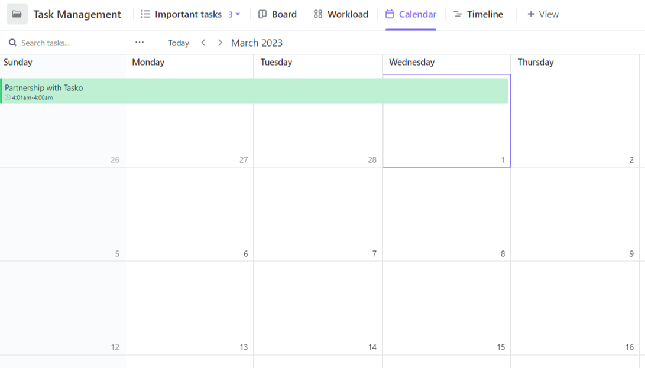Image resolution: width=645 pixels, height=368 pixels.
Task: Click the clock icon on Tasko event
Action: point(8,97)
